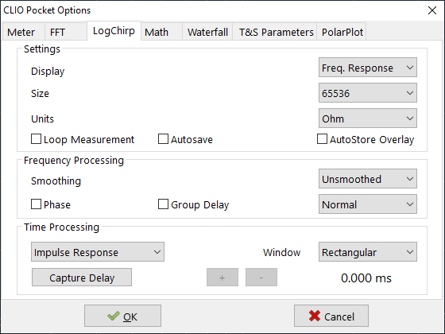Check the Phase checkbox
Screen dimensions: 445x334
tap(36, 204)
